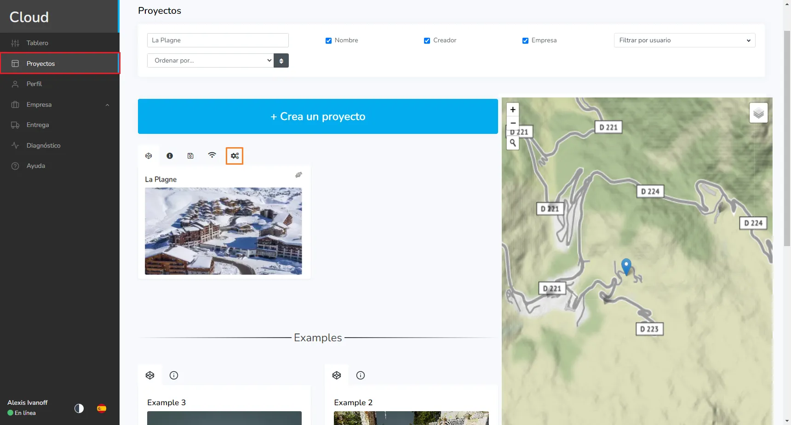This screenshot has width=791, height=425.
Task: Open Tablero in the sidebar
Action: (37, 43)
